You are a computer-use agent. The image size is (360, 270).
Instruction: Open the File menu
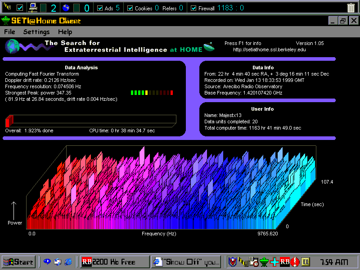9,31
